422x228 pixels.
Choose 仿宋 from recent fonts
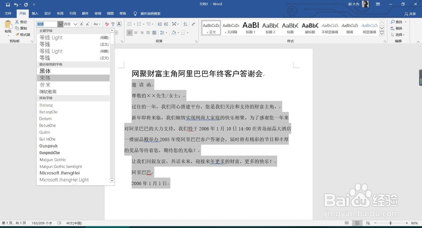click(x=73, y=85)
